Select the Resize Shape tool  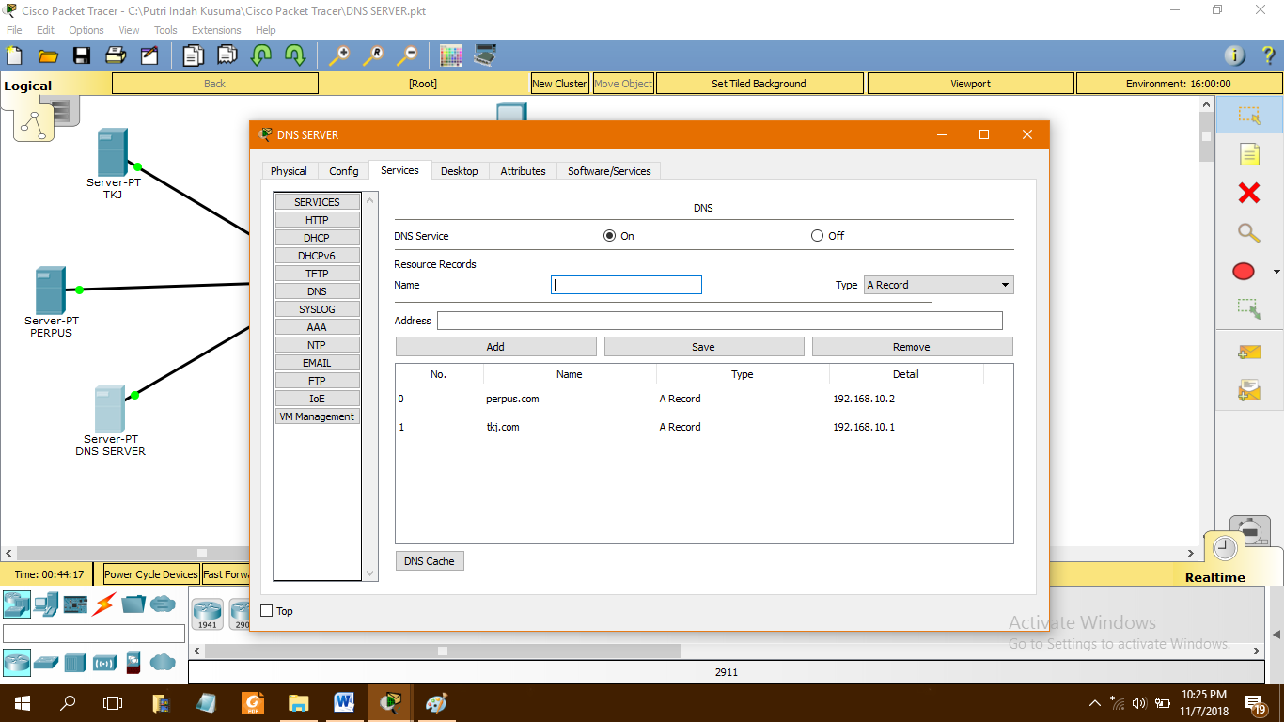(1249, 307)
